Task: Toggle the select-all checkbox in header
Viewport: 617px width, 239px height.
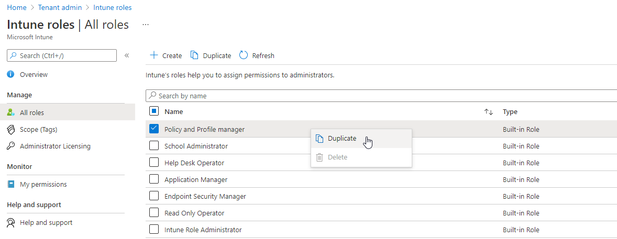Action: (154, 111)
